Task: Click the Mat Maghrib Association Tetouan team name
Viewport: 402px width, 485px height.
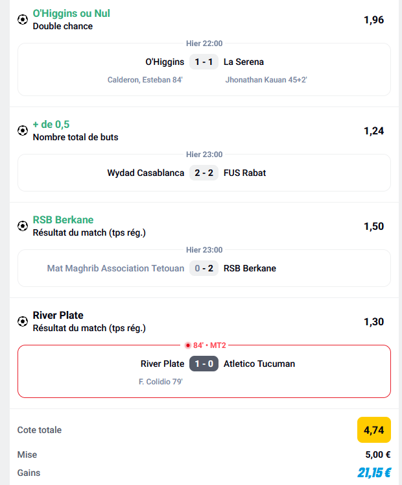Action: coord(115,268)
